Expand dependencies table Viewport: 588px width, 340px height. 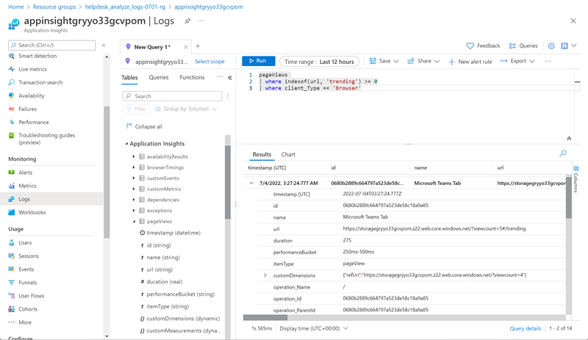(x=134, y=200)
